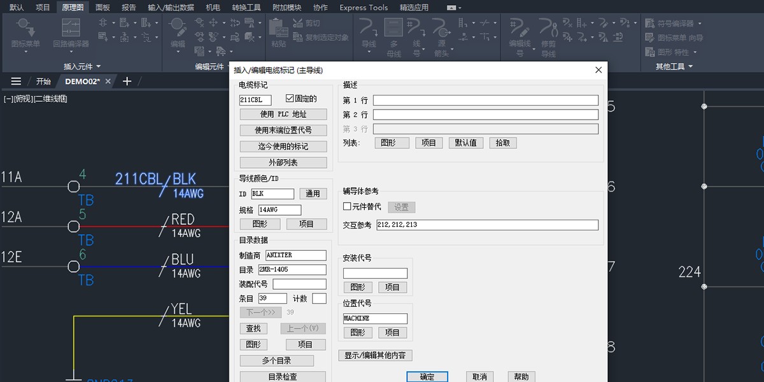Expand the 其他工具 tools dropdown
The width and height of the screenshot is (764, 382).
pyautogui.click(x=670, y=66)
